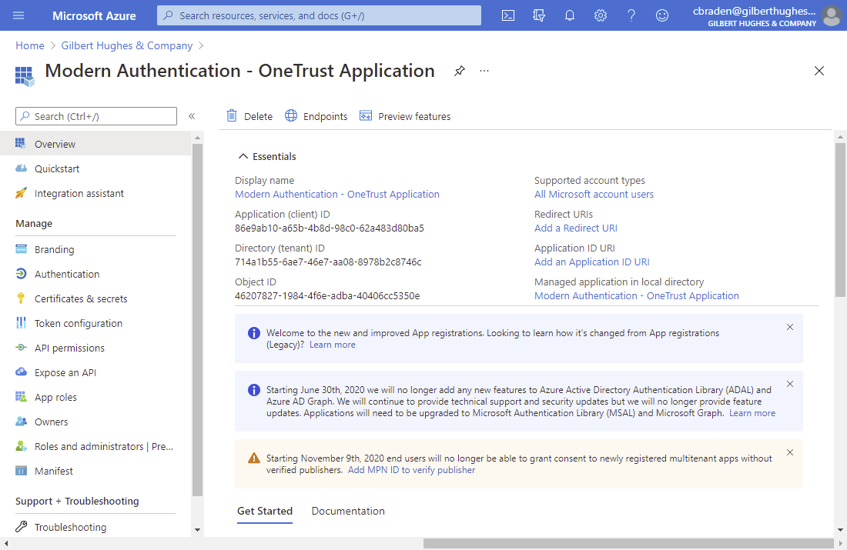Click Learn more in App registrations notice
The image size is (847, 550).
click(x=332, y=345)
